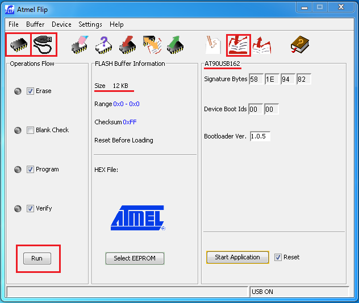Click the Verify Target Device memory icon
The height and width of the screenshot is (303, 359).
pyautogui.click(x=152, y=45)
